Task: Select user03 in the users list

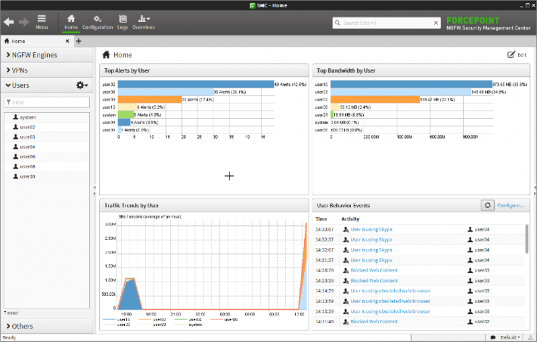Action: point(47,137)
